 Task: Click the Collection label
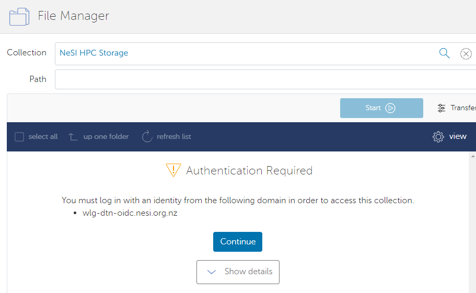tap(27, 53)
